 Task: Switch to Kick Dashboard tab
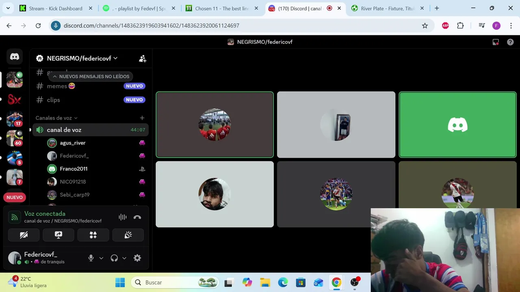tap(56, 8)
